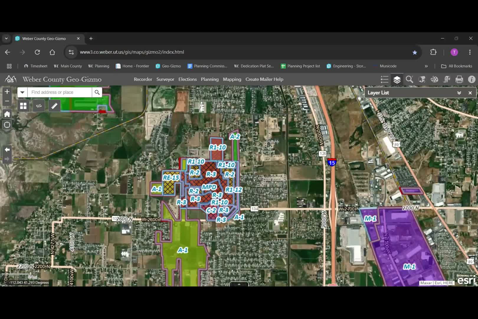Zoom out with the minus control

point(7,101)
